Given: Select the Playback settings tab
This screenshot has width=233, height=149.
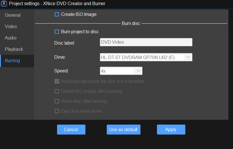Looking at the screenshot, I should coord(14,49).
